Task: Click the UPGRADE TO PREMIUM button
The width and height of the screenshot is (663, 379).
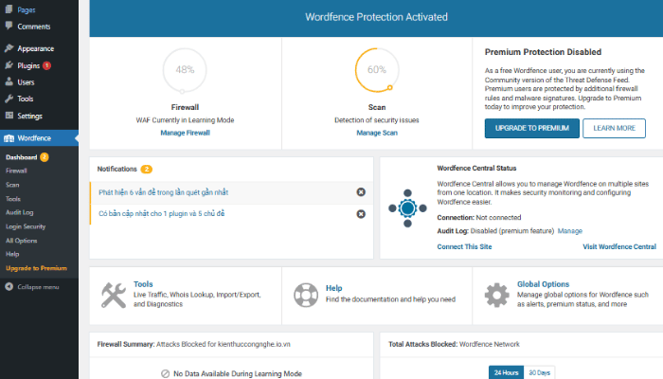Action: tap(532, 128)
